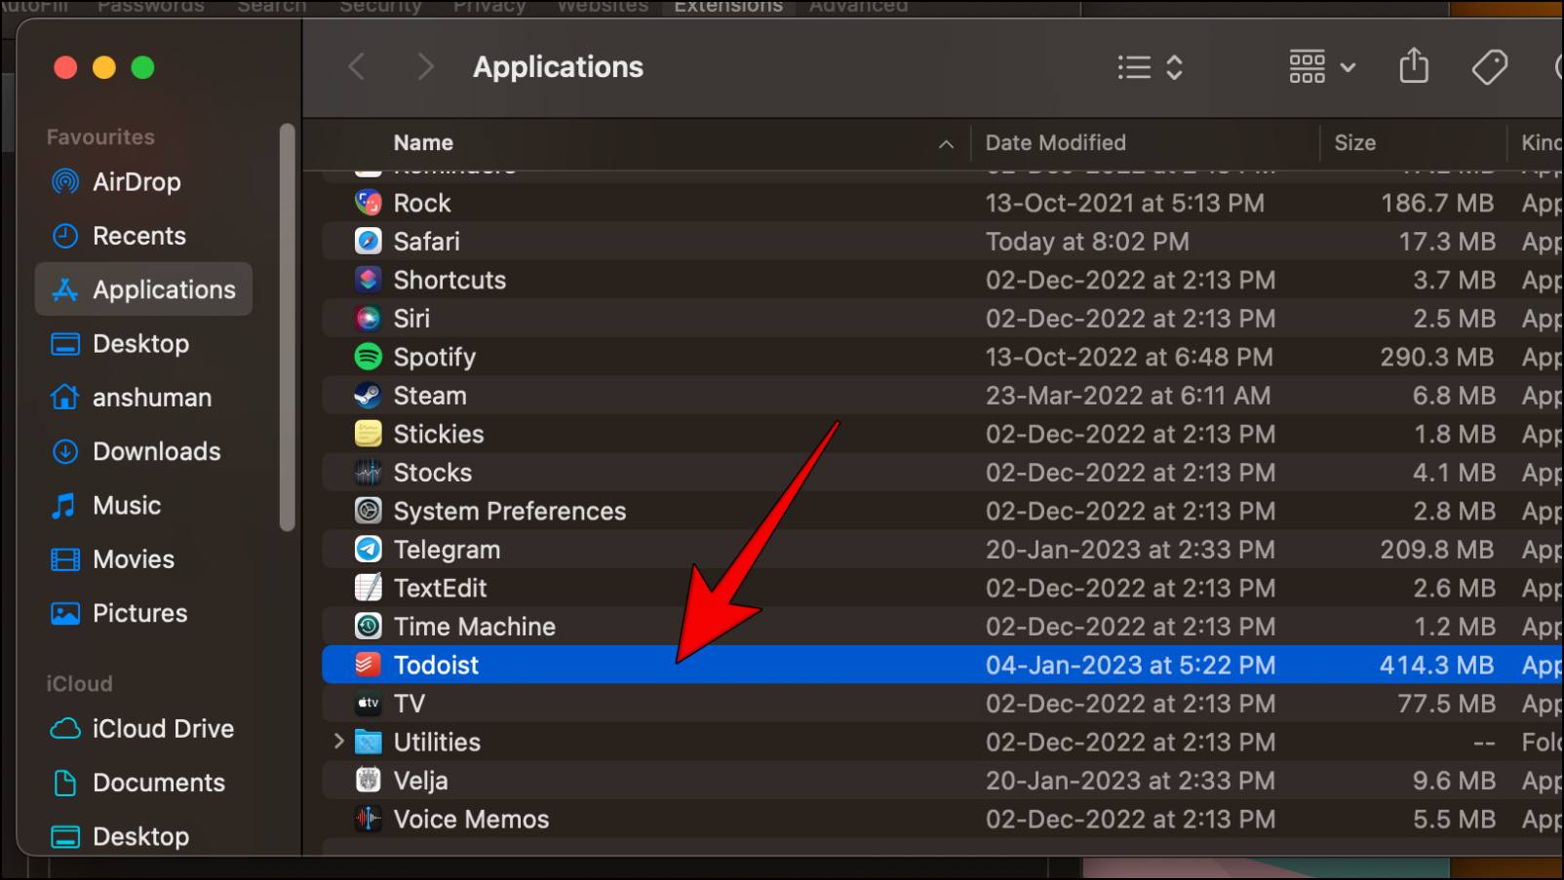Click the "System Preferences" file name
This screenshot has width=1564, height=880.
(x=510, y=511)
